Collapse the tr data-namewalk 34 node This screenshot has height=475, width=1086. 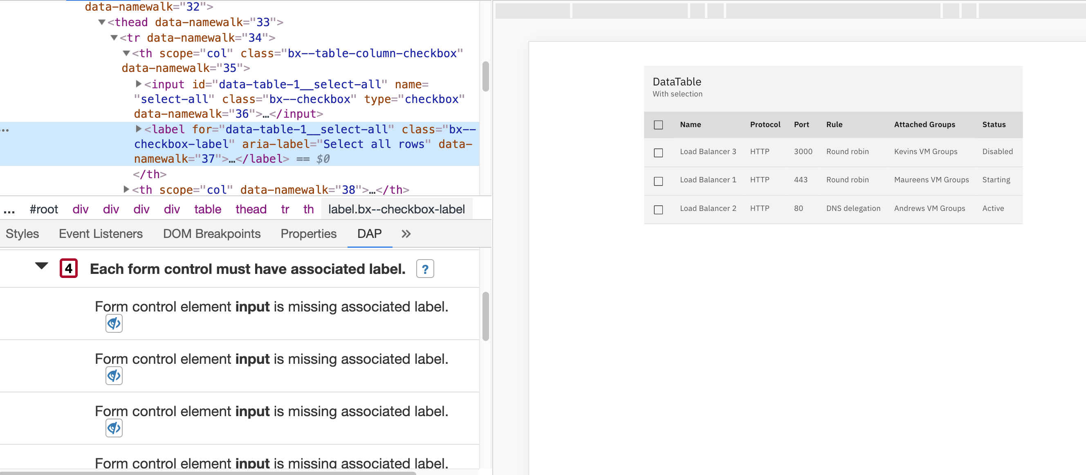[114, 38]
